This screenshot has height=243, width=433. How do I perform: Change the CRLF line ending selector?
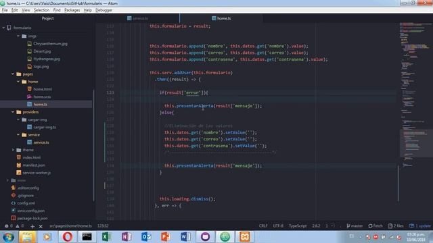pos(263,226)
